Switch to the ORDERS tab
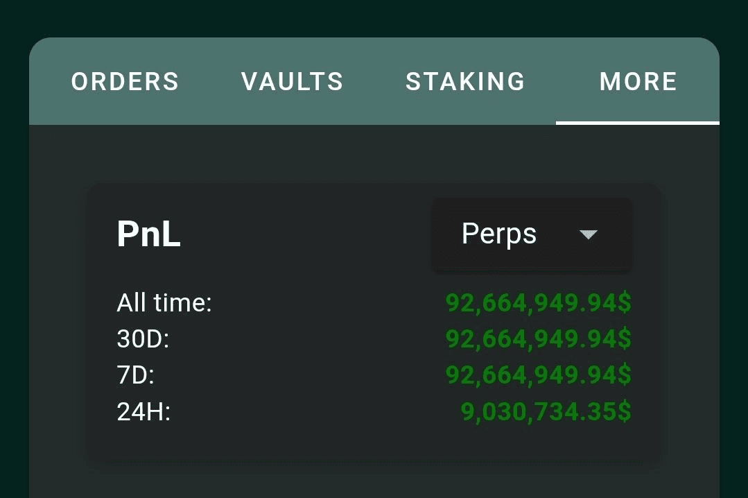The image size is (748, 498). coord(125,82)
